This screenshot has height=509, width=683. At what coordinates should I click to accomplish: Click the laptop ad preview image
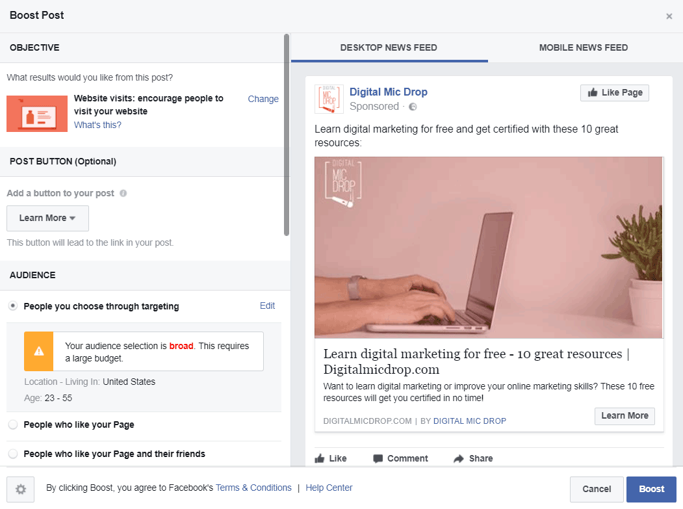tap(489, 248)
